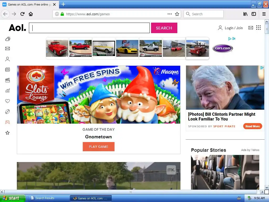Image resolution: width=269 pixels, height=202 pixels.
Task: Open the browser library icon
Action: (x=245, y=14)
